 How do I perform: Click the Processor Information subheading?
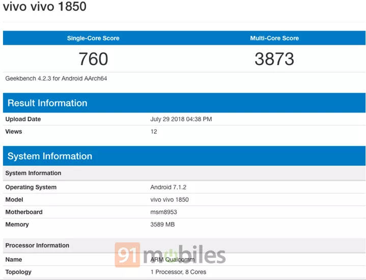click(37, 245)
